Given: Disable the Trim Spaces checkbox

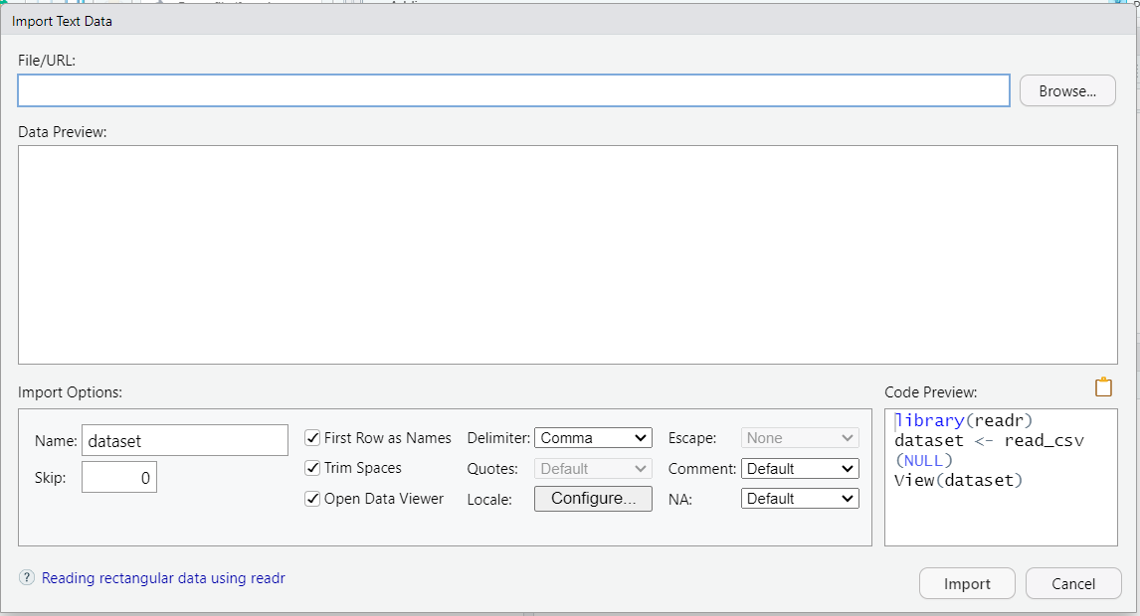Looking at the screenshot, I should 312,468.
